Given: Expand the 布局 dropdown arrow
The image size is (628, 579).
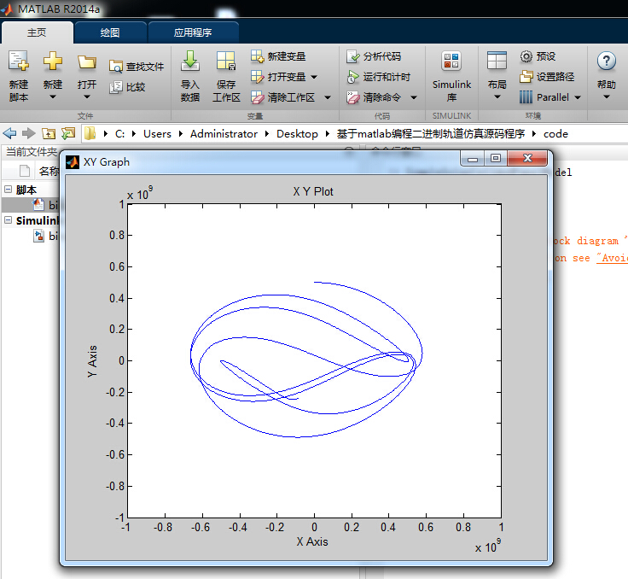Looking at the screenshot, I should 497,96.
